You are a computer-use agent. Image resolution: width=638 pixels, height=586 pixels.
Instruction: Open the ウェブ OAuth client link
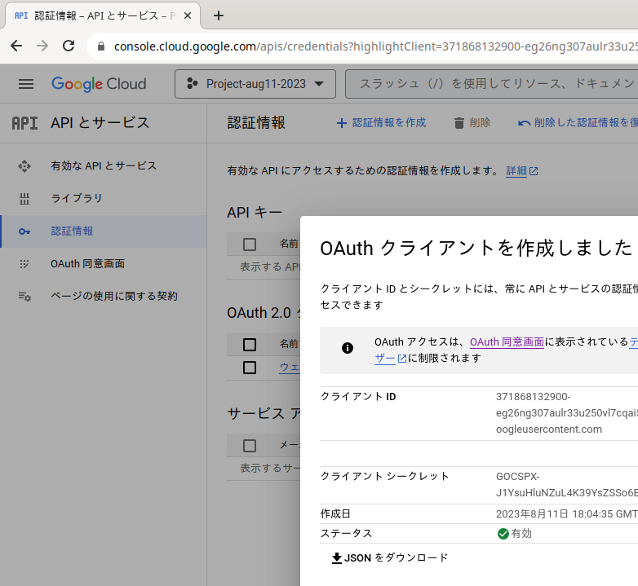pos(290,368)
